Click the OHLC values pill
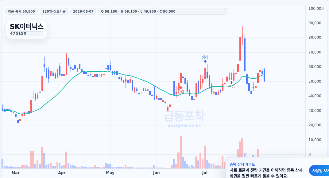The width and height of the screenshot is (329, 178). (x=162, y=11)
